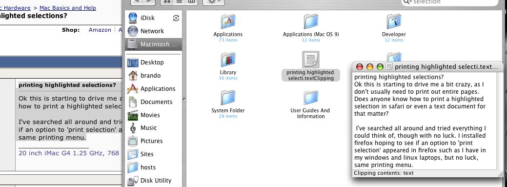Screen dimensions: 507x187
Task: Click the iDisk sync arrows icon
Action: [176, 18]
